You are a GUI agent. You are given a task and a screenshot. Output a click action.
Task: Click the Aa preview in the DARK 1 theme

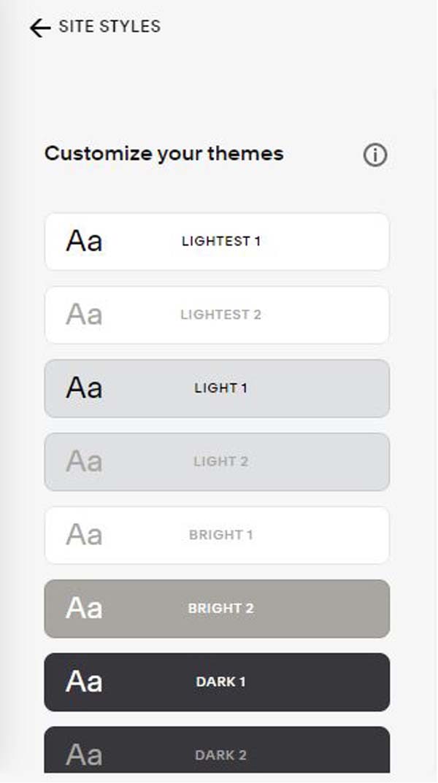point(84,682)
